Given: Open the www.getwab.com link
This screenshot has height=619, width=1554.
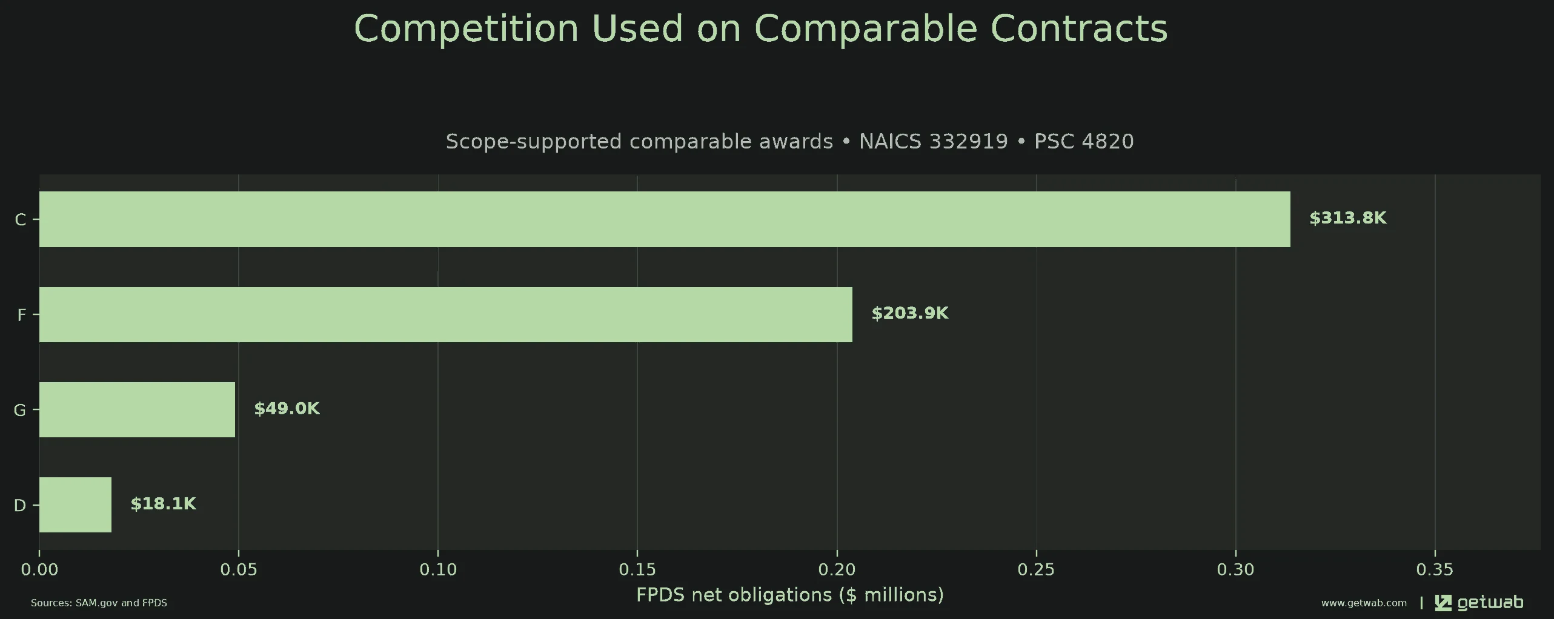Looking at the screenshot, I should tap(1364, 603).
